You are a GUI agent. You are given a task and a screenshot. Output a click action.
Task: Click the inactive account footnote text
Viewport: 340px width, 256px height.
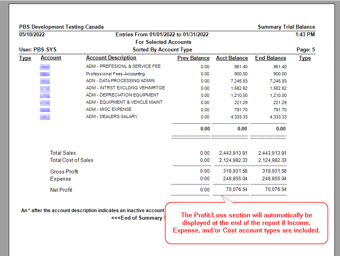click(93, 211)
